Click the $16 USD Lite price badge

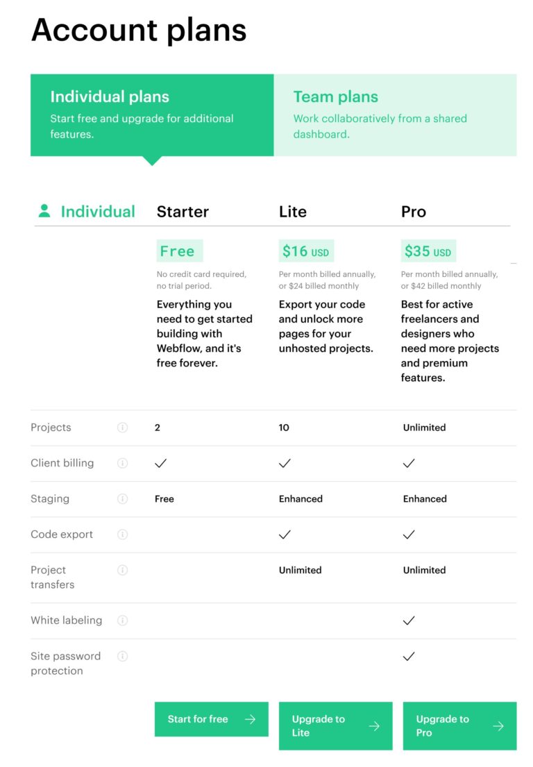306,251
